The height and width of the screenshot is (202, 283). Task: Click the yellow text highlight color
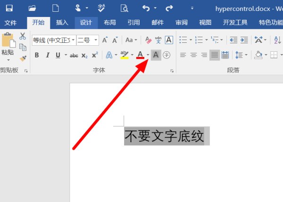point(124,55)
